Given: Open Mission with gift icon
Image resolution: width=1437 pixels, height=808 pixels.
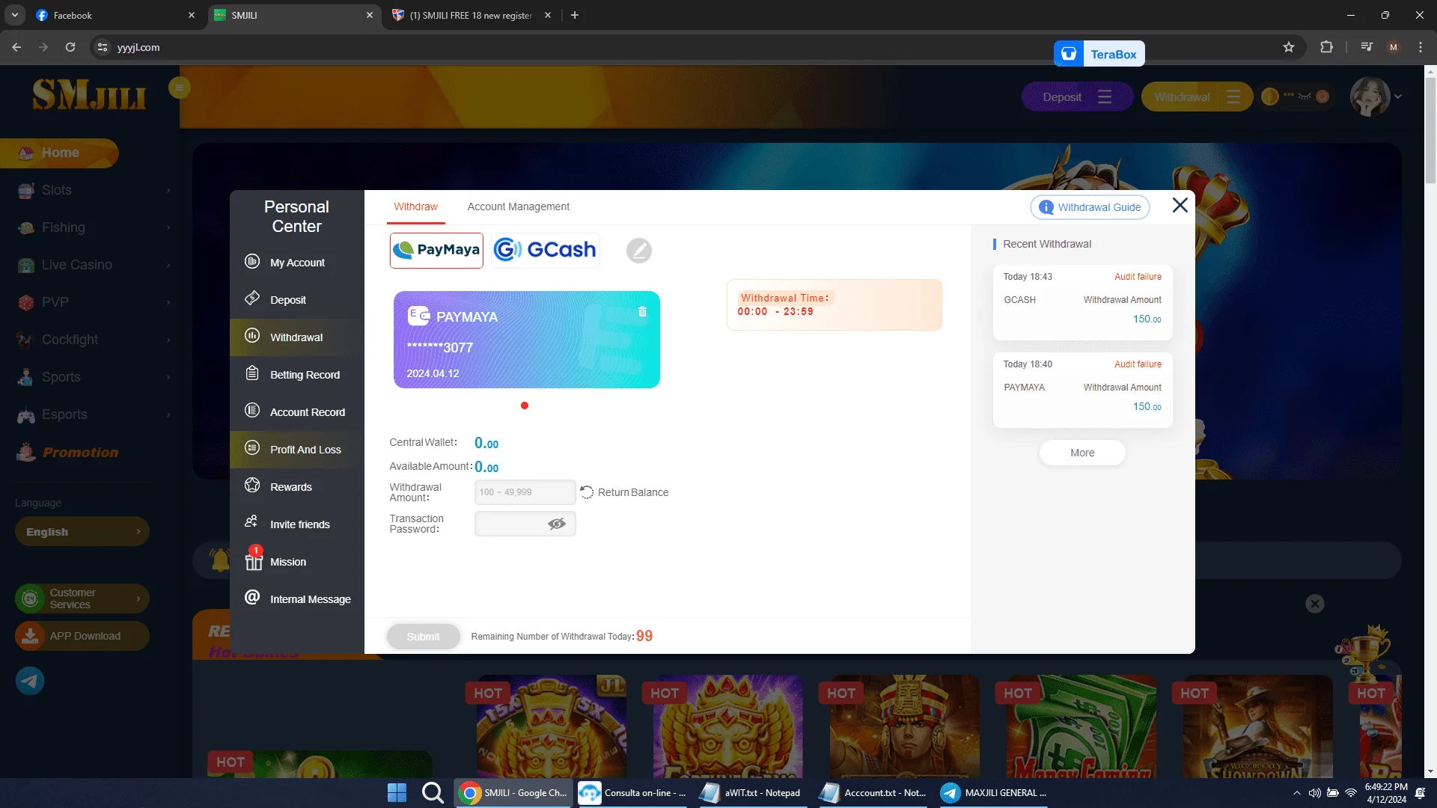Looking at the screenshot, I should click(297, 562).
